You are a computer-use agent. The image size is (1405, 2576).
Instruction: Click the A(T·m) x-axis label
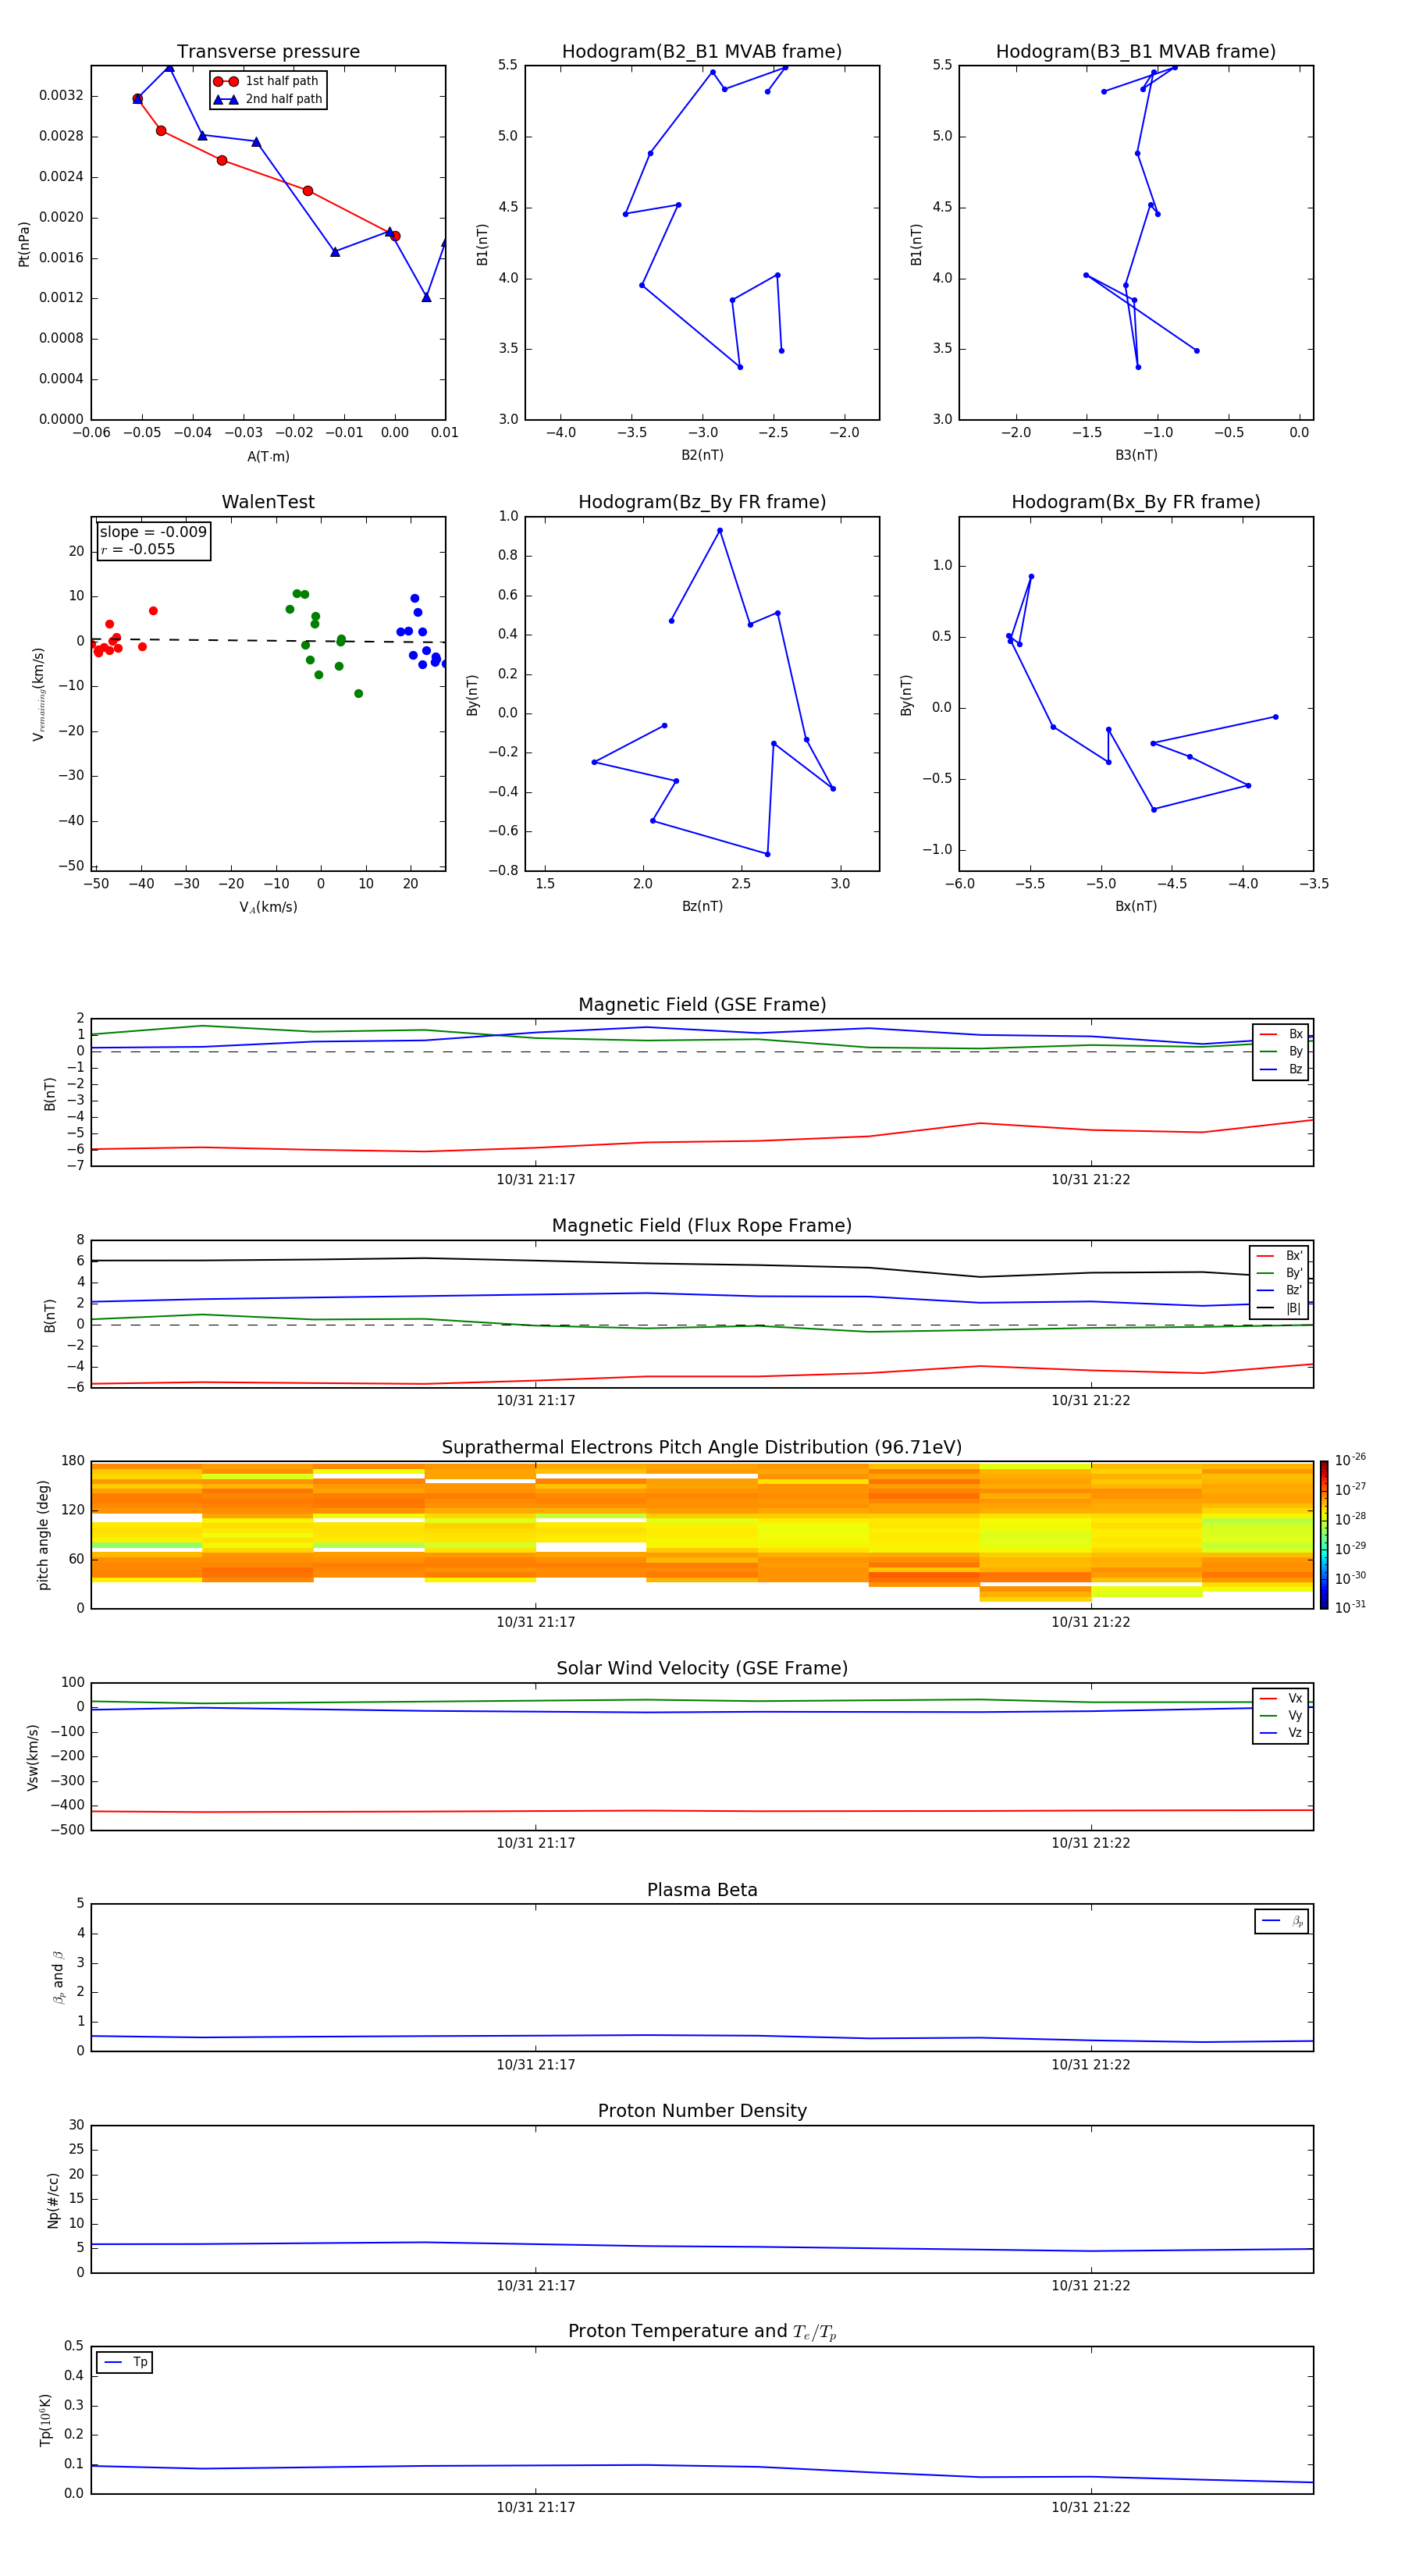pyautogui.click(x=268, y=456)
